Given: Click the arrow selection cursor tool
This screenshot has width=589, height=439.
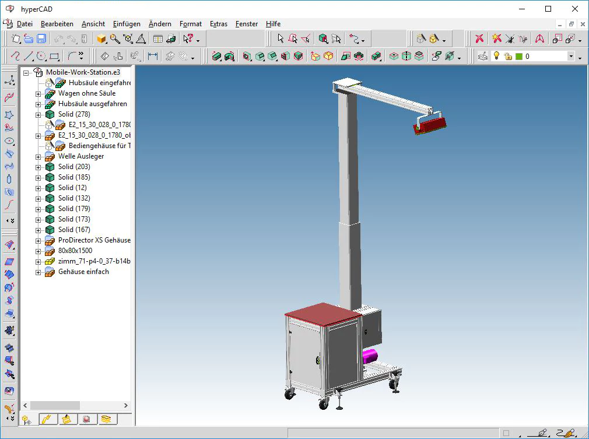Looking at the screenshot, I should click(281, 39).
